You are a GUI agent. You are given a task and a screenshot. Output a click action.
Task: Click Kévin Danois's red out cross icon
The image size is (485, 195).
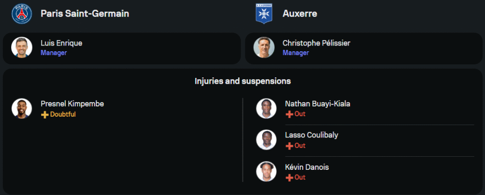289,178
